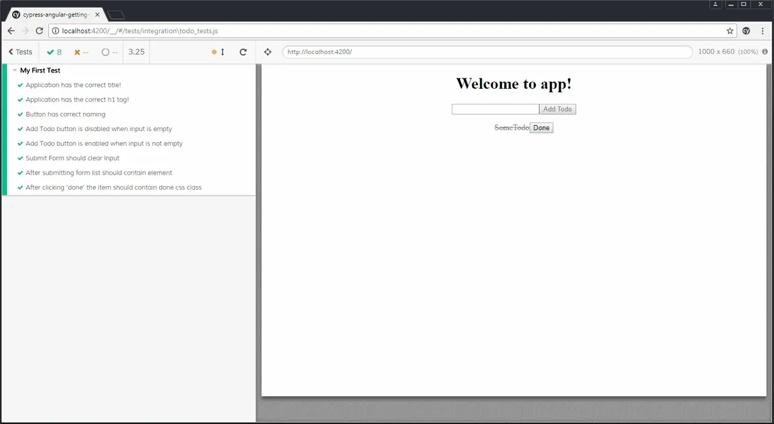Close the cypress-angular-getting tab
This screenshot has width=774, height=424.
[97, 14]
